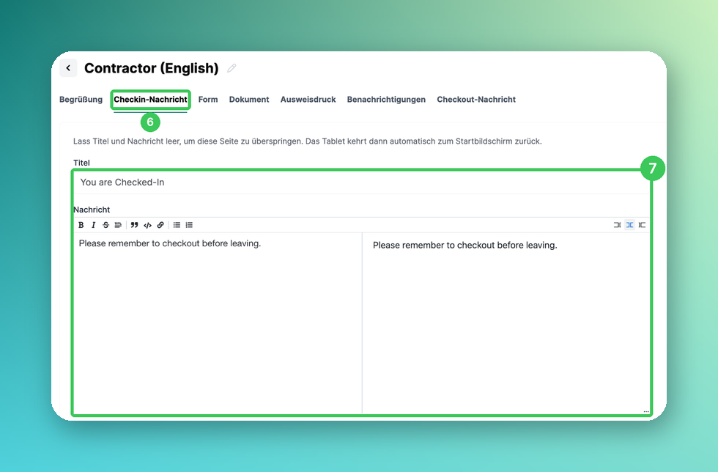The height and width of the screenshot is (472, 718).
Task: Click the pencil icon beside Contractor (English)
Action: pyautogui.click(x=232, y=68)
